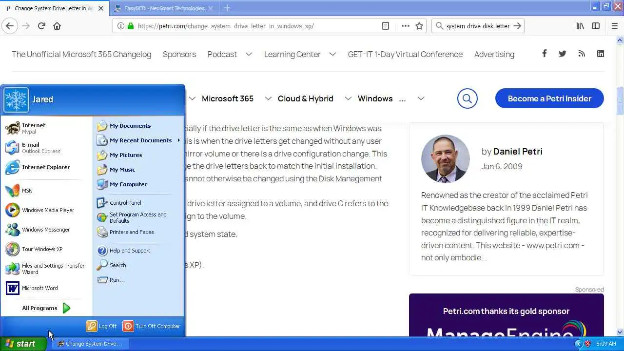
Task: Go back using browser back arrow
Action: (10, 26)
